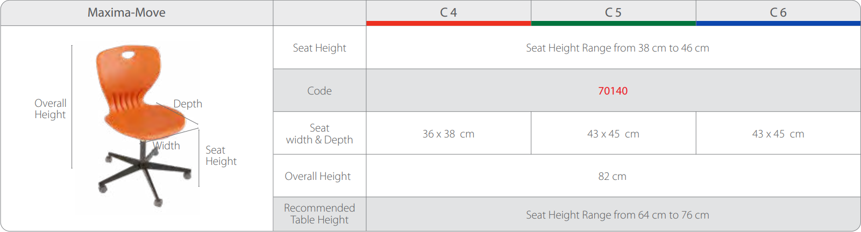861x232 pixels.
Task: Click the red product code 70140
Action: [x=613, y=91]
